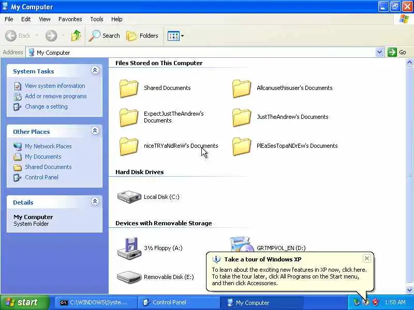Open the Favorites menu
Viewport: 414px width, 310px height.
(70, 19)
